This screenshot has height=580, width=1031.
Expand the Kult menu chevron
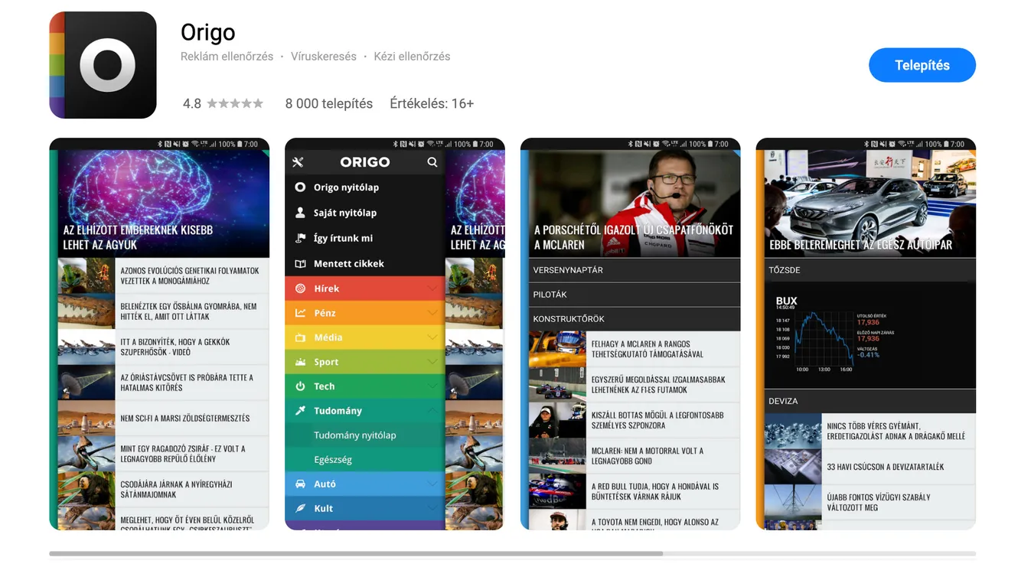pyautogui.click(x=432, y=508)
